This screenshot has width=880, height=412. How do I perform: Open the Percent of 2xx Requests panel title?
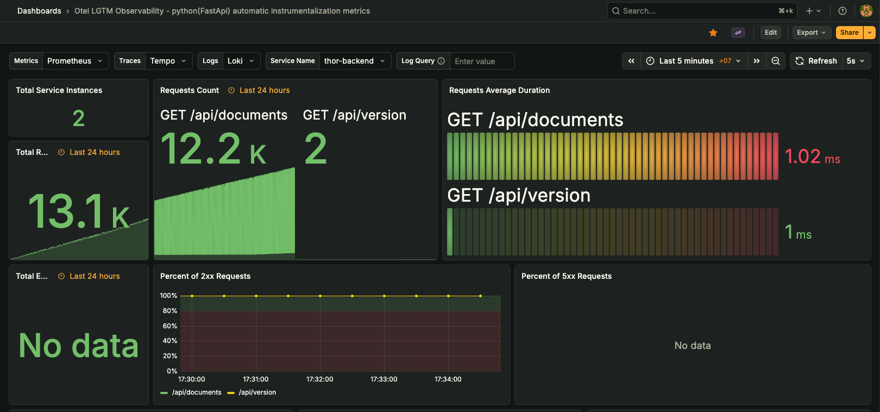(205, 276)
